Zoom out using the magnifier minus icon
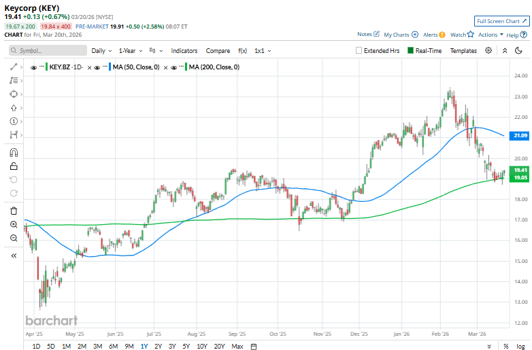The width and height of the screenshot is (532, 350). 13,238
